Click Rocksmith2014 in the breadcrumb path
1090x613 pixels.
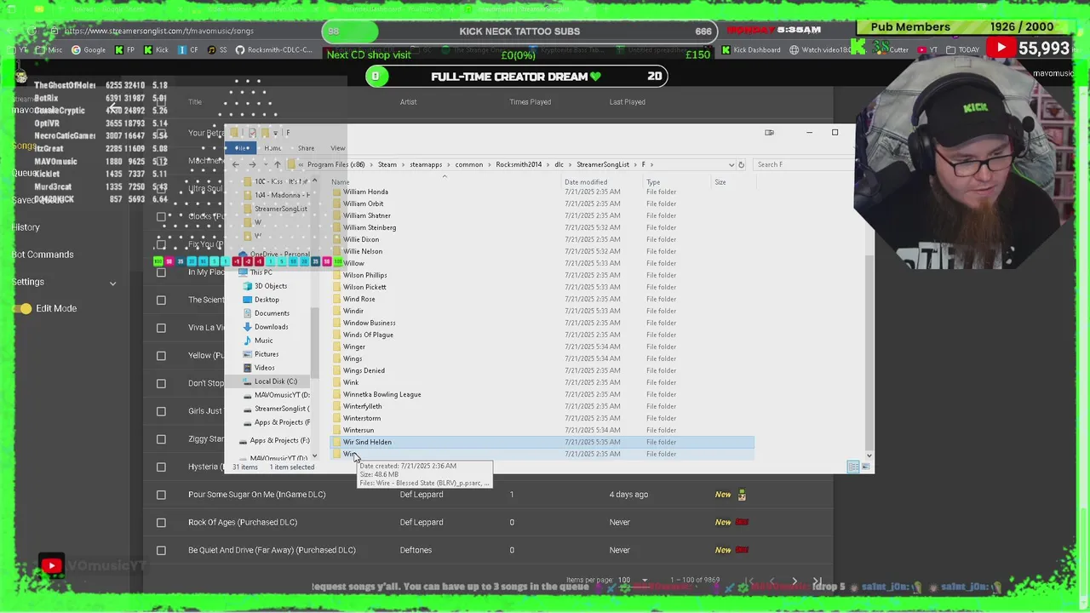(x=519, y=164)
